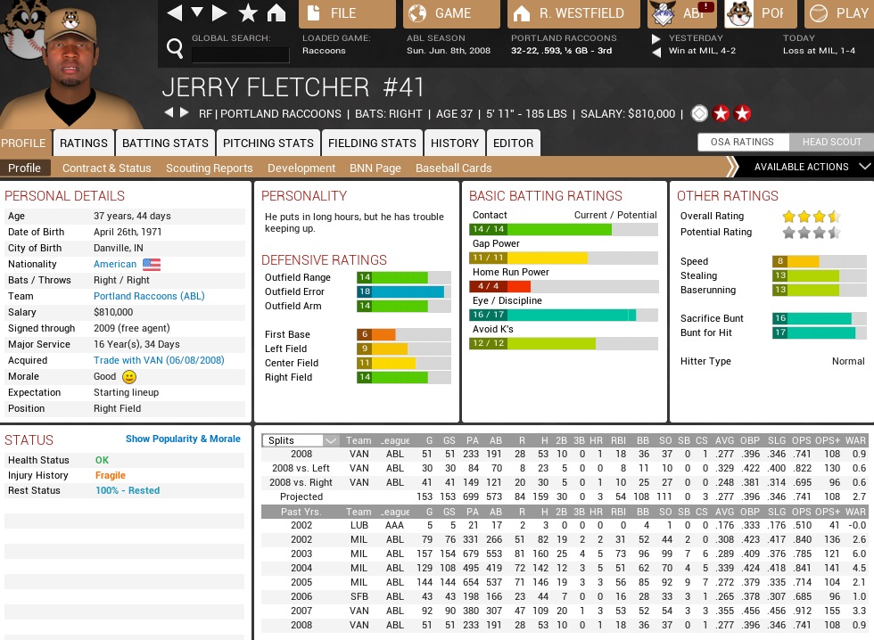The height and width of the screenshot is (640, 874).
Task: Switch to the HISTORY tab
Action: (454, 144)
